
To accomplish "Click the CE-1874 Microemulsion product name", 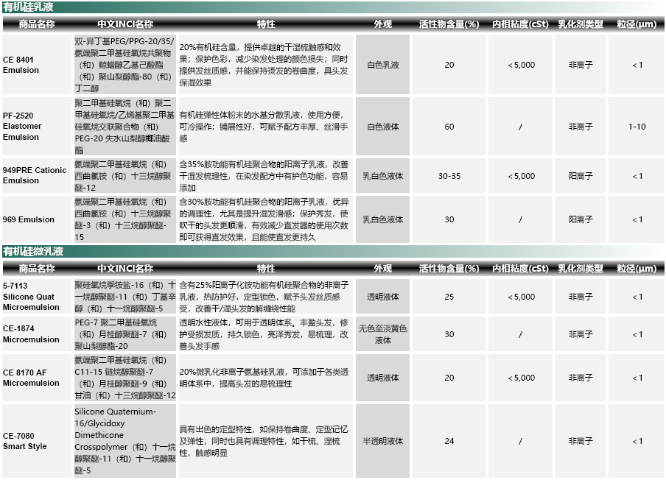I will (31, 334).
